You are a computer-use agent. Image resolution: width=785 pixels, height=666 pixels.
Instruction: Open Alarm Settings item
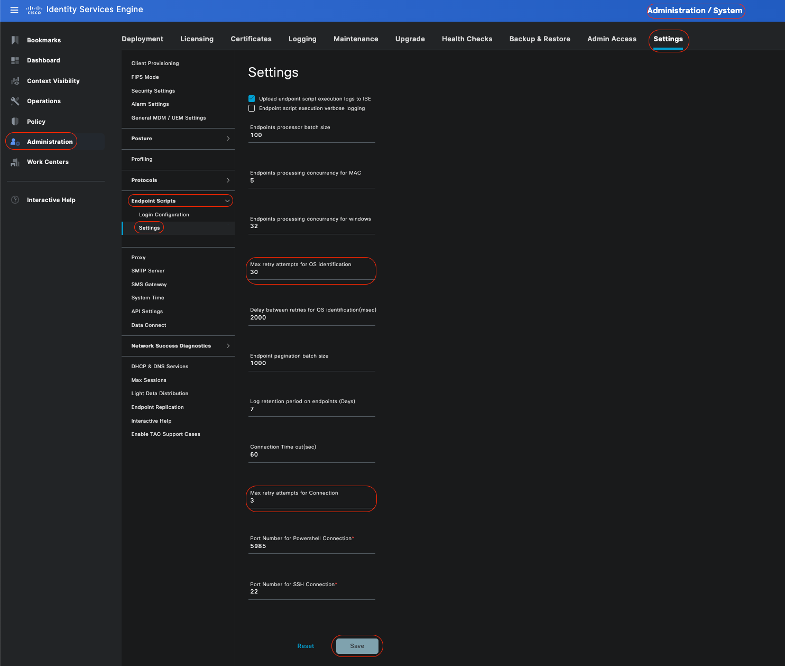[x=150, y=104]
